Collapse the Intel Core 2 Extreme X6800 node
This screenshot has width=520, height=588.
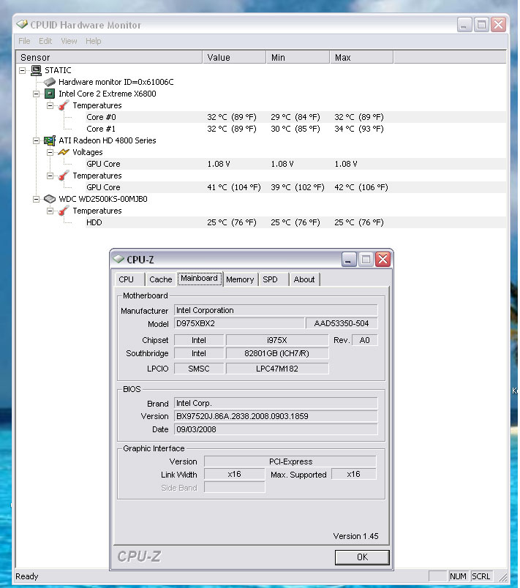point(37,94)
